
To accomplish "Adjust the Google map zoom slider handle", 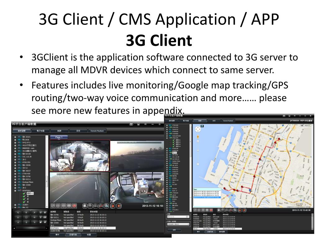I will pyautogui.click(x=198, y=150).
